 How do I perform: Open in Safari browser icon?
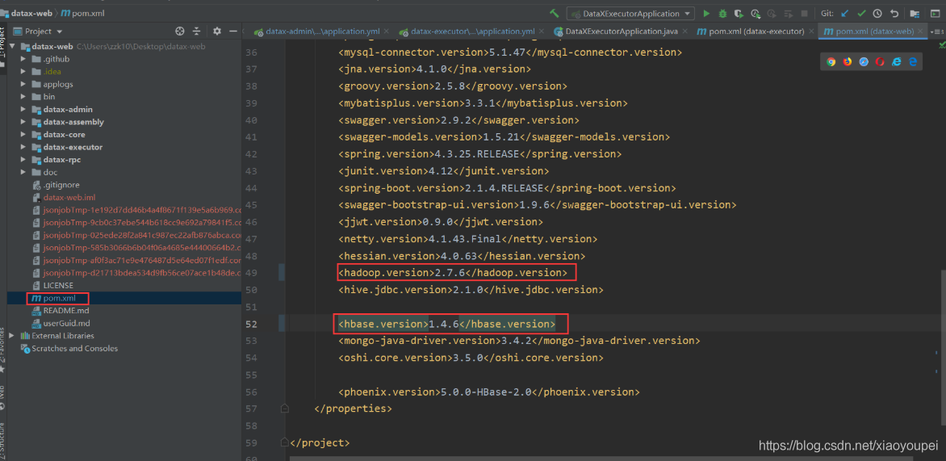(864, 61)
